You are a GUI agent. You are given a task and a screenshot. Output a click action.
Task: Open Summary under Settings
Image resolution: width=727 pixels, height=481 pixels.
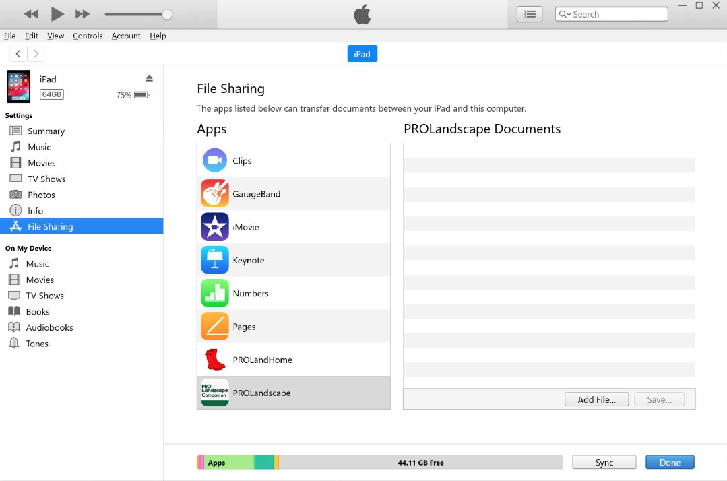[82, 131]
